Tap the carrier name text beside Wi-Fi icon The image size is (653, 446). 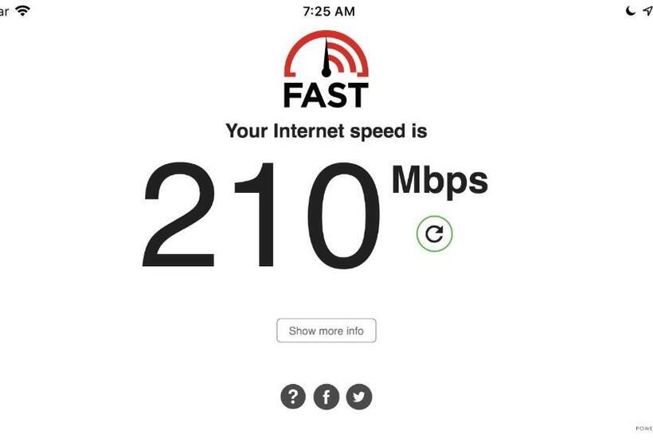coord(4,11)
